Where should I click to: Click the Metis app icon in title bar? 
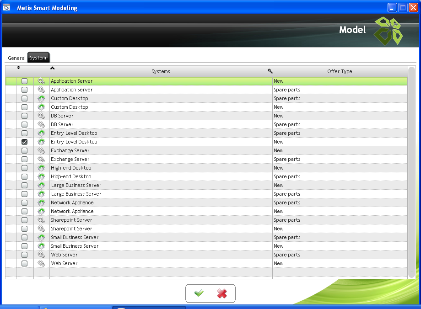pyautogui.click(x=6, y=7)
